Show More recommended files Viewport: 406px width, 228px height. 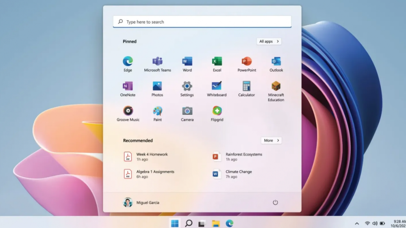click(271, 140)
